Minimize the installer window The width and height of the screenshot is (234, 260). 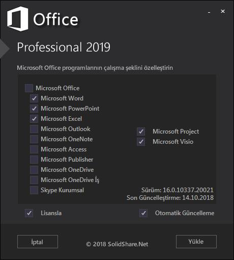click(209, 12)
